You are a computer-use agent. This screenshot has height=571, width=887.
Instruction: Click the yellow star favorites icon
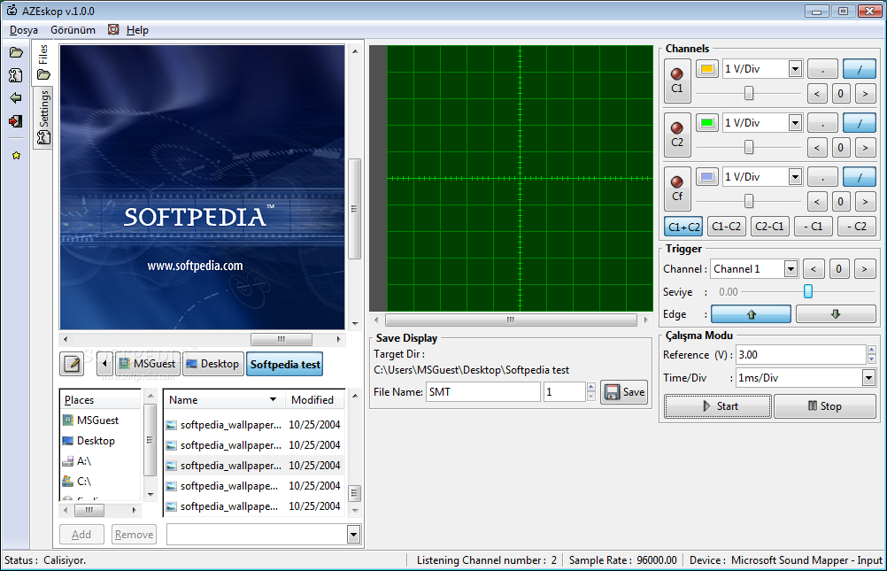tap(17, 156)
